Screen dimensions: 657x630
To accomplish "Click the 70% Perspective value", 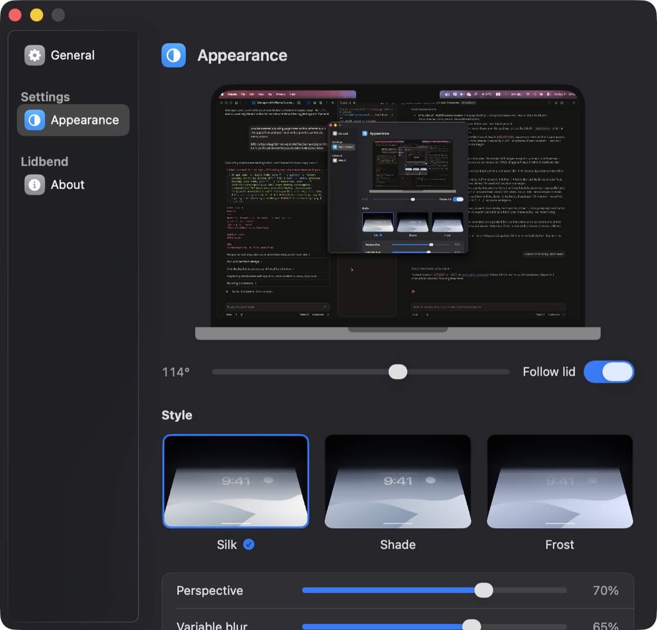I will pyautogui.click(x=605, y=591).
